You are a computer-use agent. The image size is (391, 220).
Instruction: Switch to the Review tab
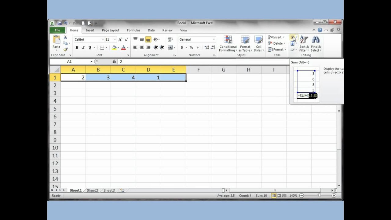(x=167, y=30)
